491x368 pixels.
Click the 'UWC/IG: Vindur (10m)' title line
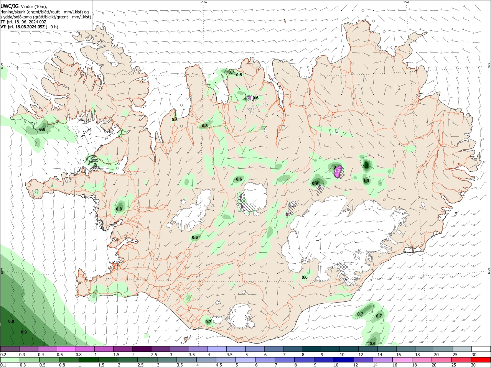tap(24, 6)
